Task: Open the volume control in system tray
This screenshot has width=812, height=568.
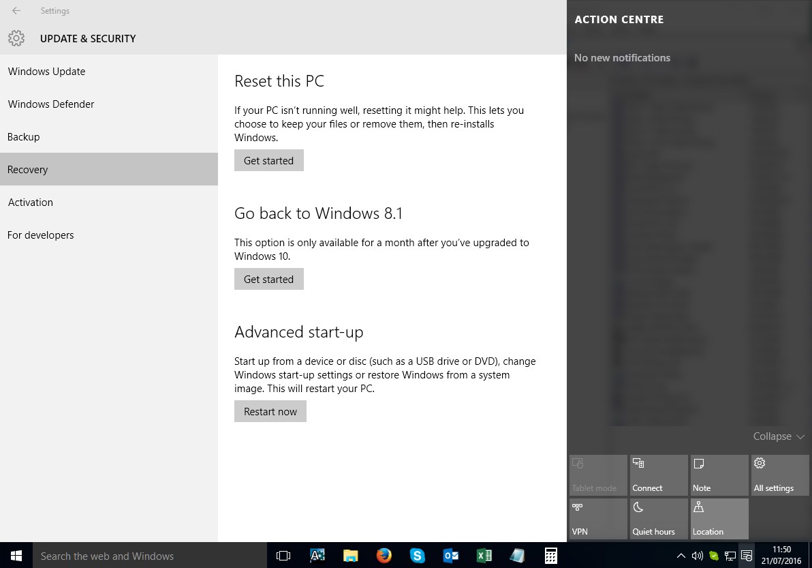Action: pos(697,556)
